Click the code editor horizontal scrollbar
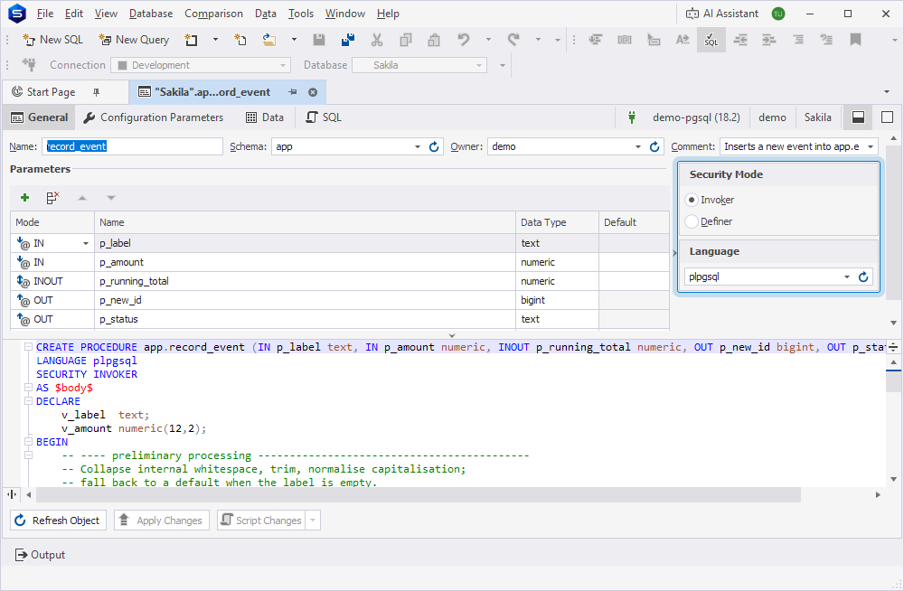 (419, 494)
